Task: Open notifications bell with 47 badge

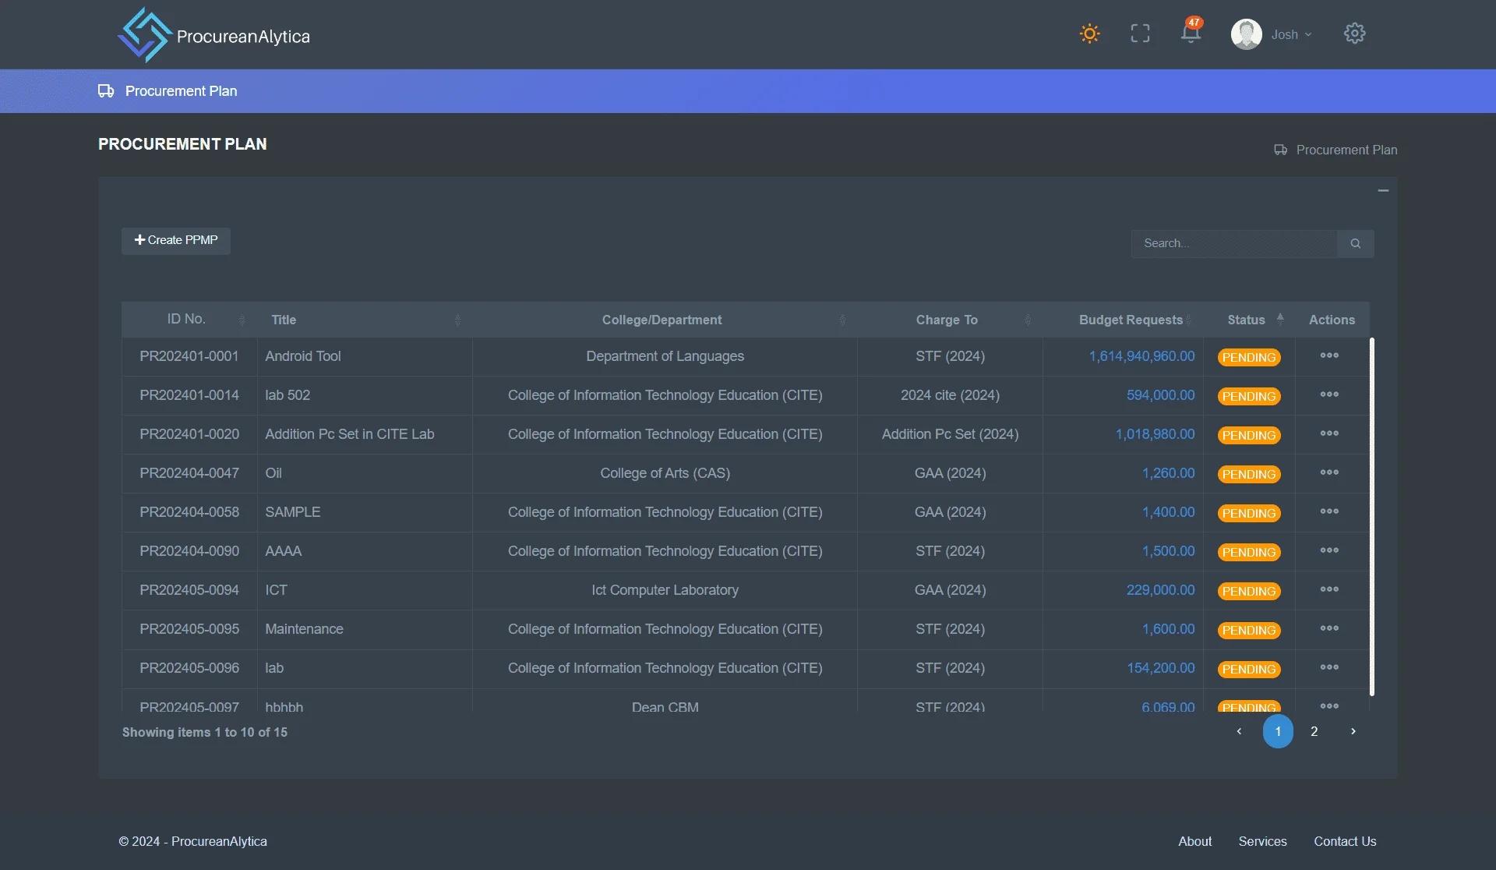Action: [1191, 32]
